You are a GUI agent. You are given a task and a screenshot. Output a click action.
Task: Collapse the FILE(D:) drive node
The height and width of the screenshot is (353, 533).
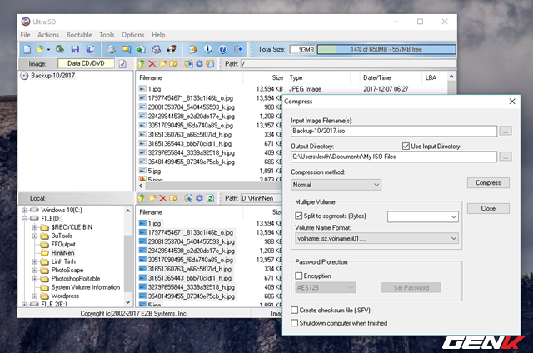point(24,219)
